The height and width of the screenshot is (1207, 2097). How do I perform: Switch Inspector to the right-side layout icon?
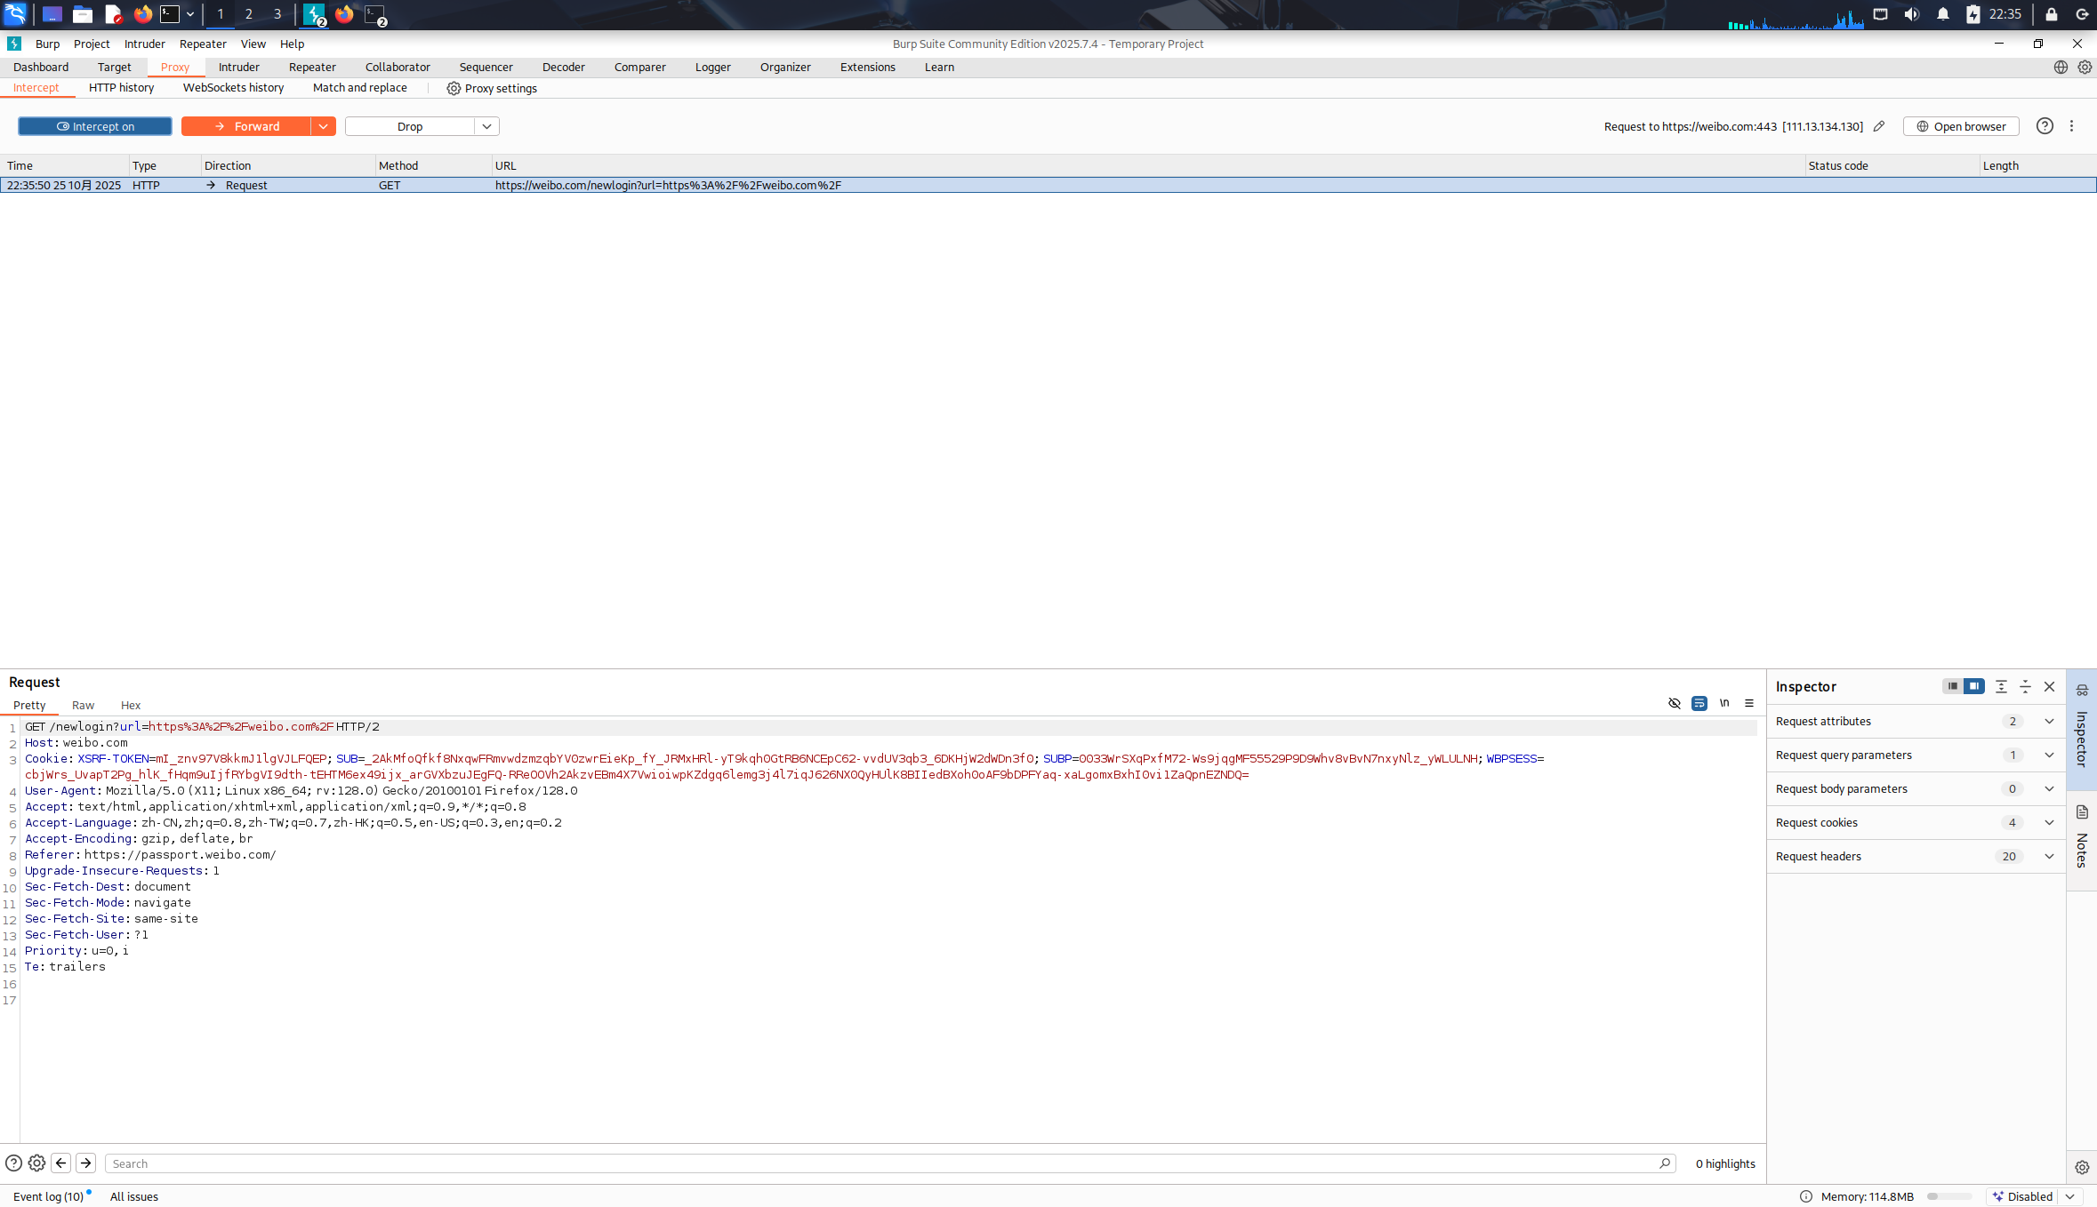pos(1974,686)
